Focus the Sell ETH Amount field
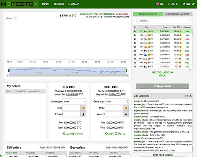 pyautogui.click(x=114, y=114)
